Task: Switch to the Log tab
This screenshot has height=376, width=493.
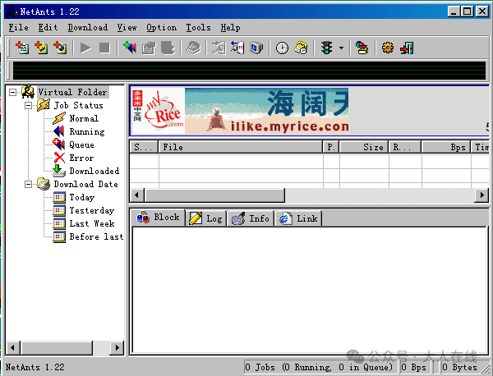Action: 206,218
